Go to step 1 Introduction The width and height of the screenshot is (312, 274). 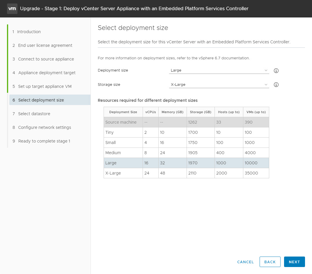(26, 32)
